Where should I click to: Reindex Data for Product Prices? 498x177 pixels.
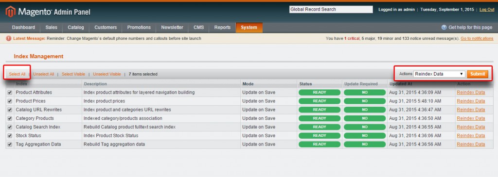[471, 101]
